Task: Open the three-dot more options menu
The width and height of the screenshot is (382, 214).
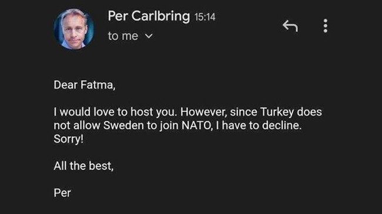Action: point(326,26)
